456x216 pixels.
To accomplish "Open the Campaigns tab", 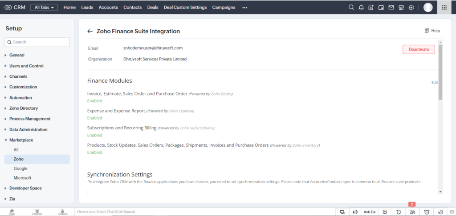I will 224,8.
